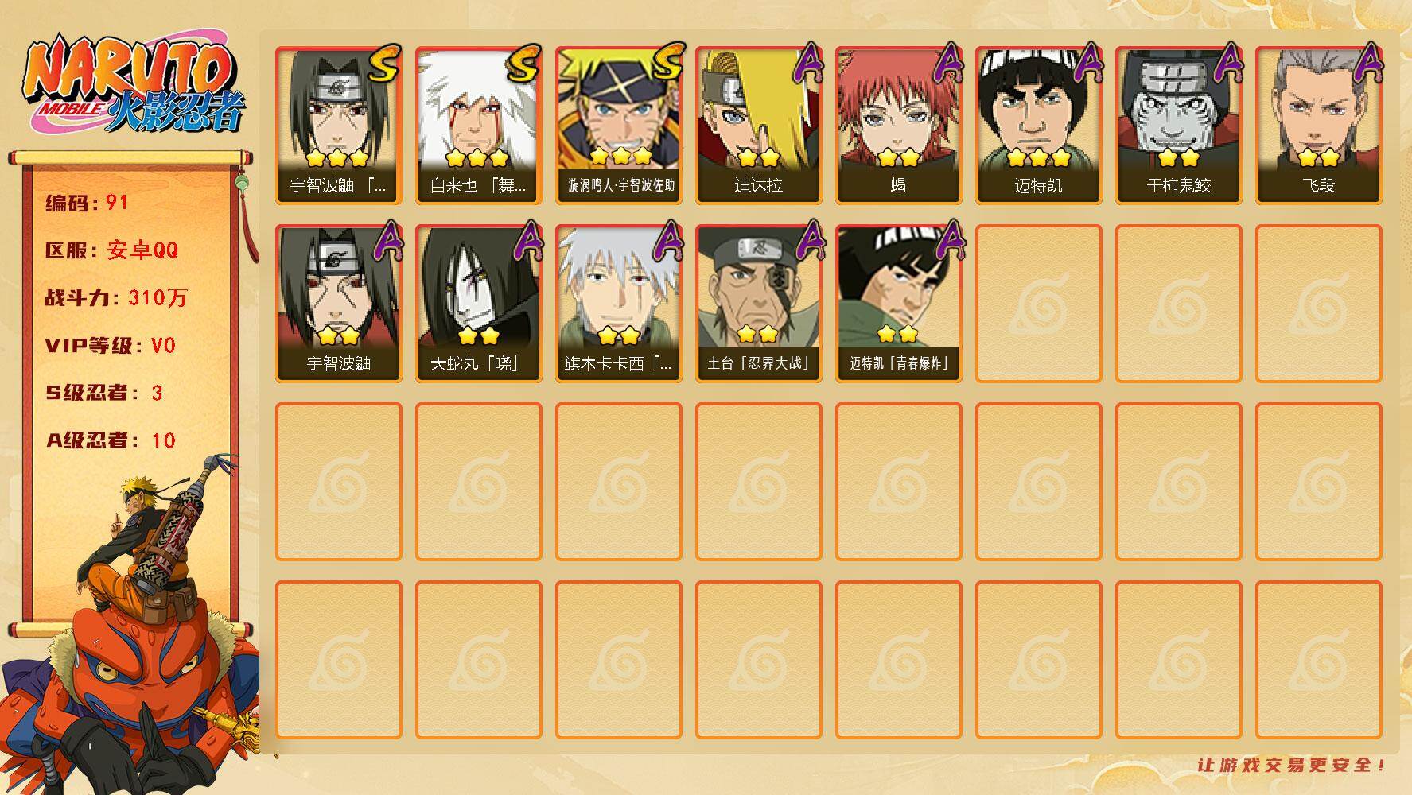Click the empty slot right of 迈特凯「青春爆炸」
This screenshot has width=1412, height=795.
(1038, 304)
